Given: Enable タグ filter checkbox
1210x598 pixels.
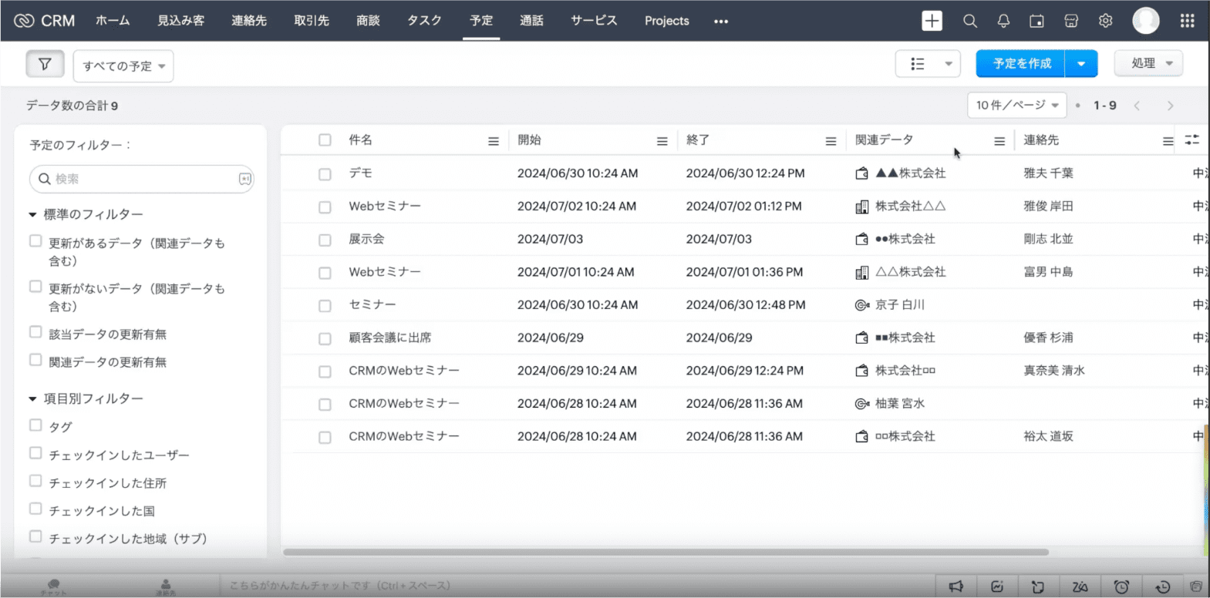Looking at the screenshot, I should (35, 425).
